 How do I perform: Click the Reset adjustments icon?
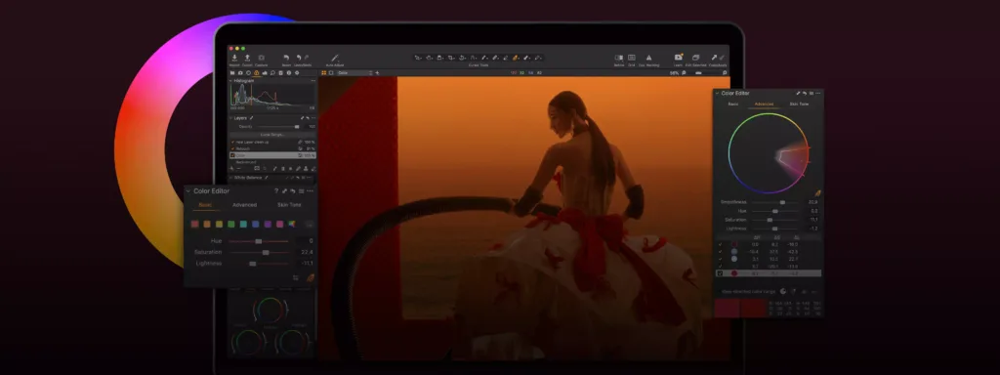286,58
